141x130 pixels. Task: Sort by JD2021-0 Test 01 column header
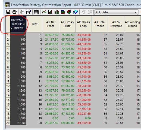[18, 24]
